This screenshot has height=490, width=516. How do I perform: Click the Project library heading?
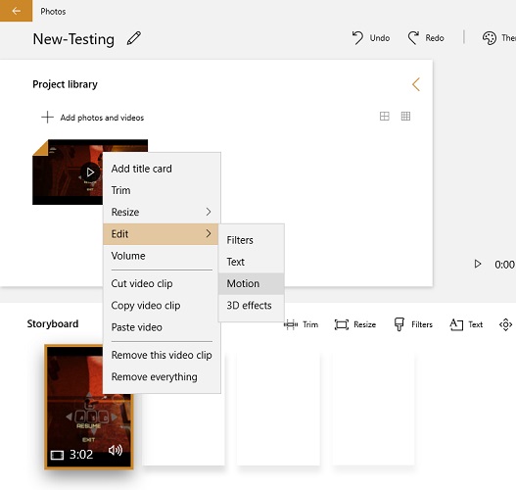[65, 84]
